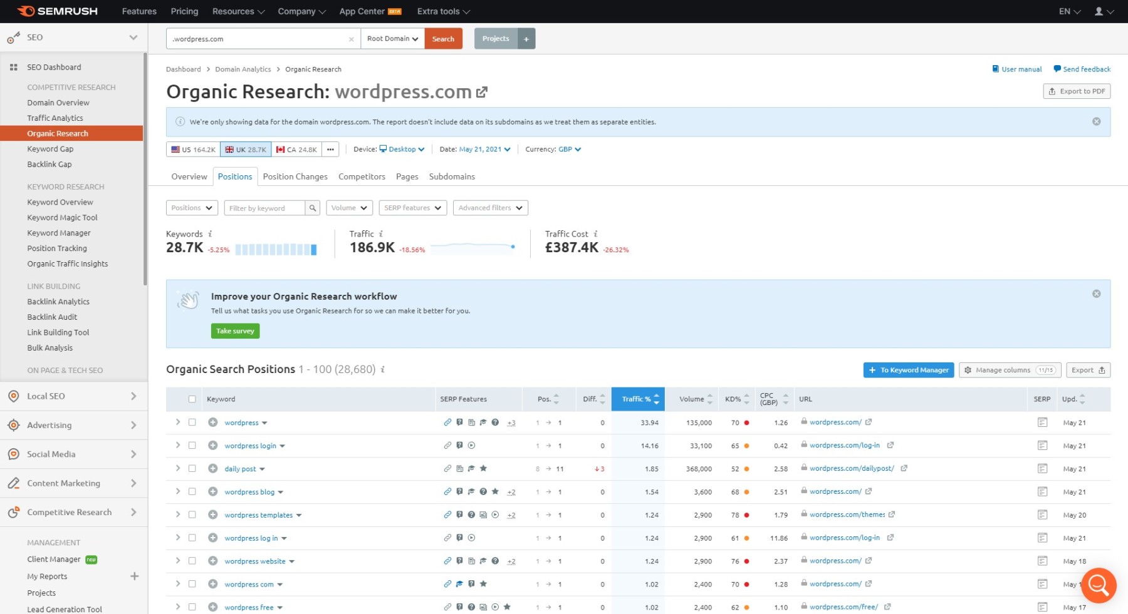Switch to Position Changes tab
This screenshot has width=1128, height=614.
(x=295, y=177)
